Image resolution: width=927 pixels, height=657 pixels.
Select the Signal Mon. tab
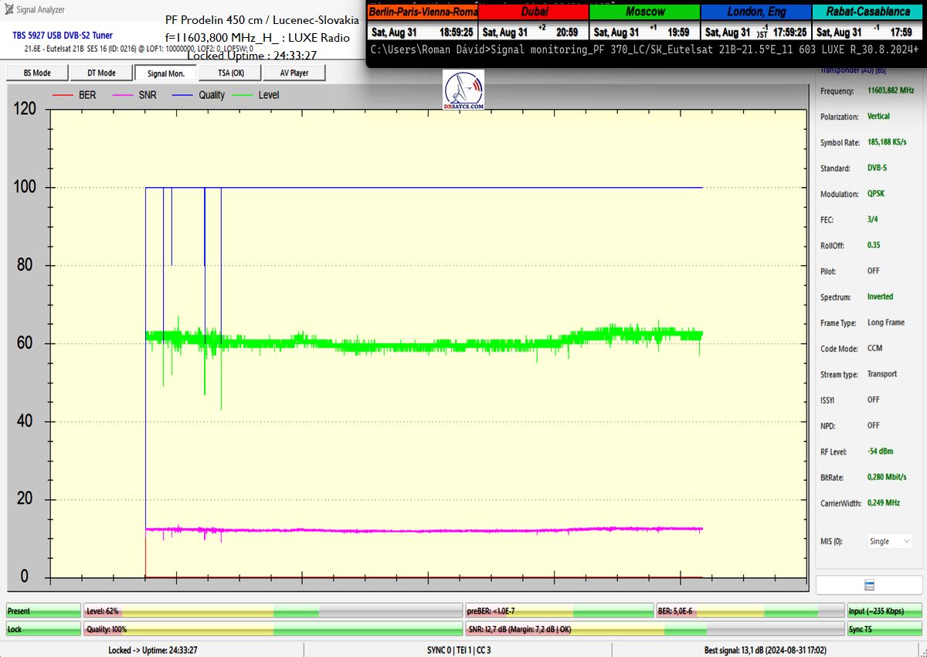pos(165,73)
